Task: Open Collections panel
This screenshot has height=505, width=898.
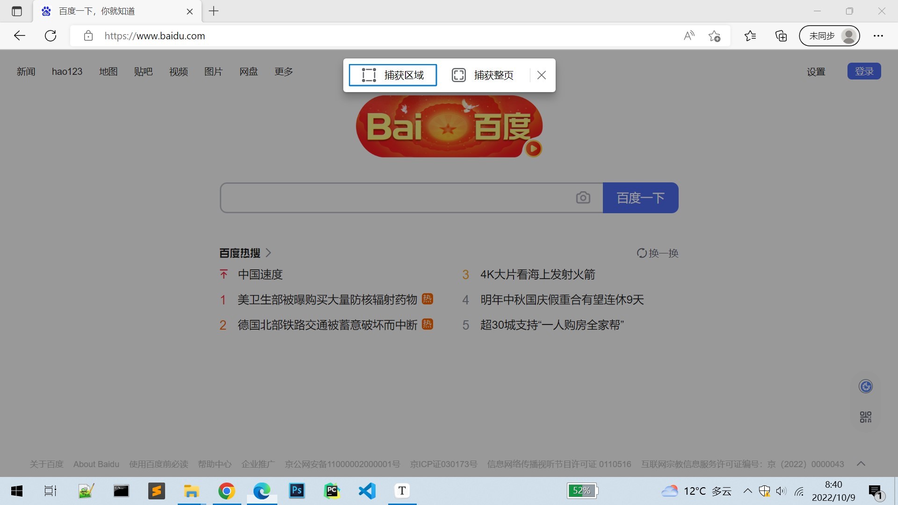Action: point(781,36)
